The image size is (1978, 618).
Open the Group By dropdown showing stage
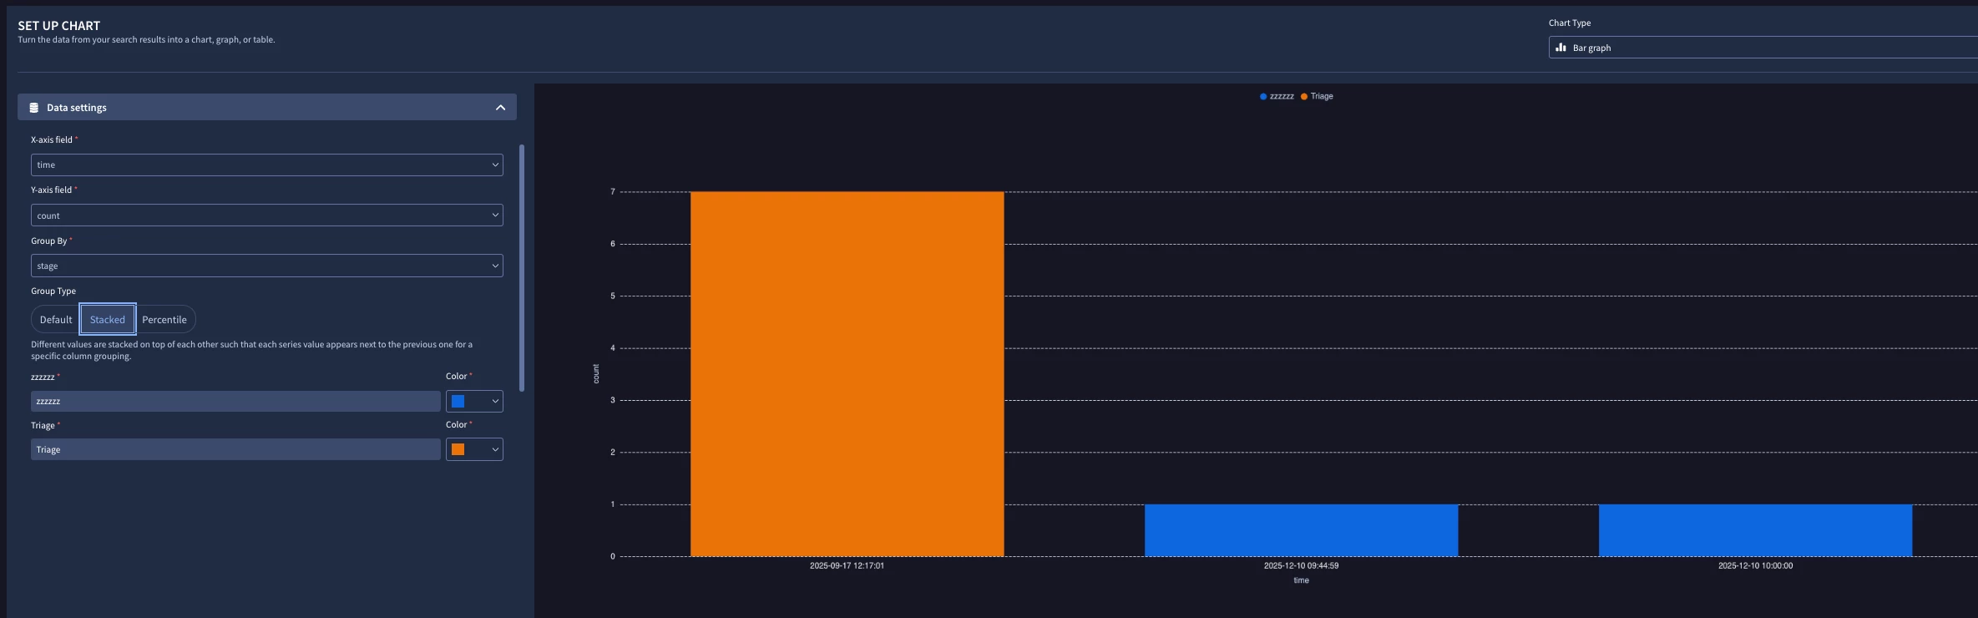[x=267, y=266]
